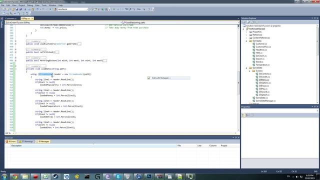The height and width of the screenshot is (180, 320).
Task: Click the Open File toolbar icon
Action: click(13, 9)
